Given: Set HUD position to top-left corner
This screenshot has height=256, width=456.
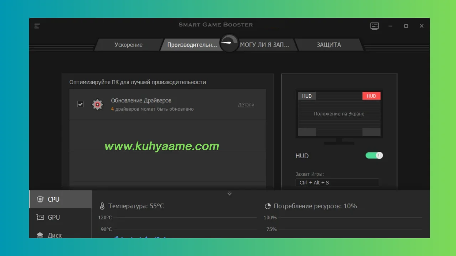Looking at the screenshot, I should point(307,96).
